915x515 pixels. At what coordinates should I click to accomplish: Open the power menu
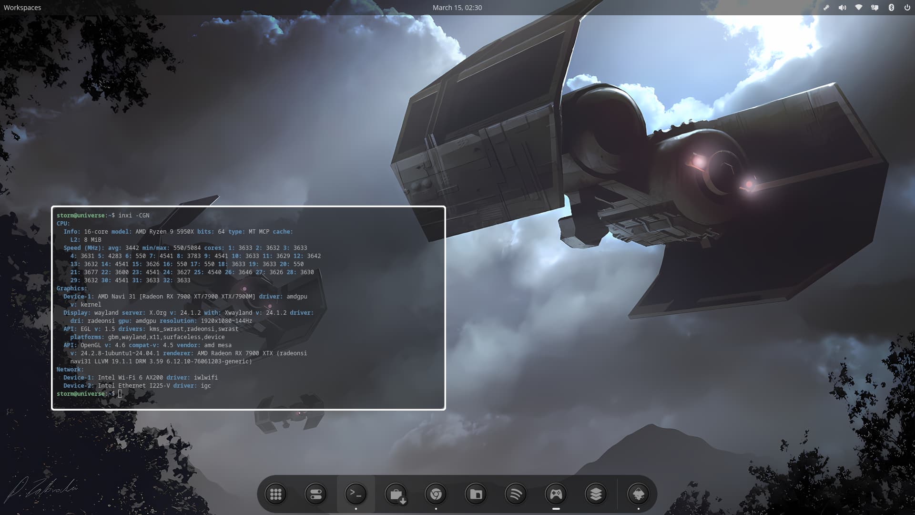coord(907,8)
